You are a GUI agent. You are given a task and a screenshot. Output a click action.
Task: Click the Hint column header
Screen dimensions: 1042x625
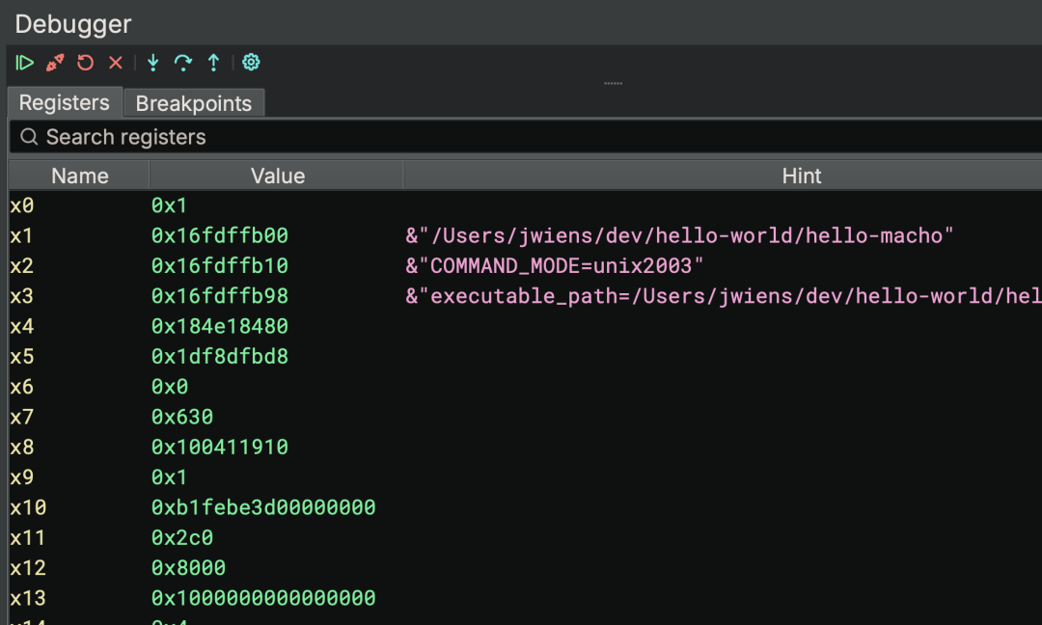pos(802,176)
